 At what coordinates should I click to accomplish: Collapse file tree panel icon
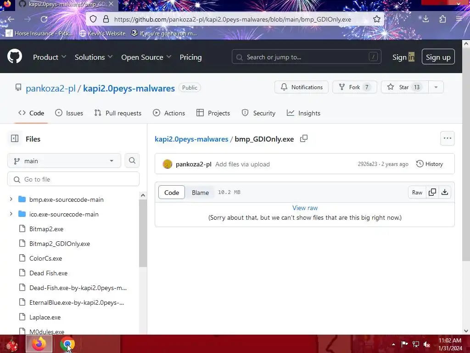14,138
